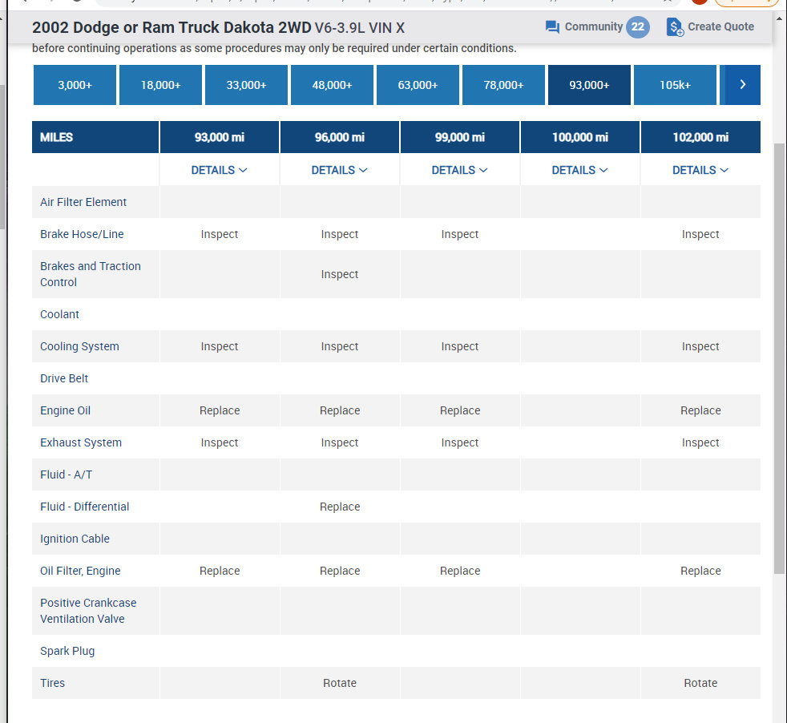Click the page vertical scrollbar thumb

779,359
